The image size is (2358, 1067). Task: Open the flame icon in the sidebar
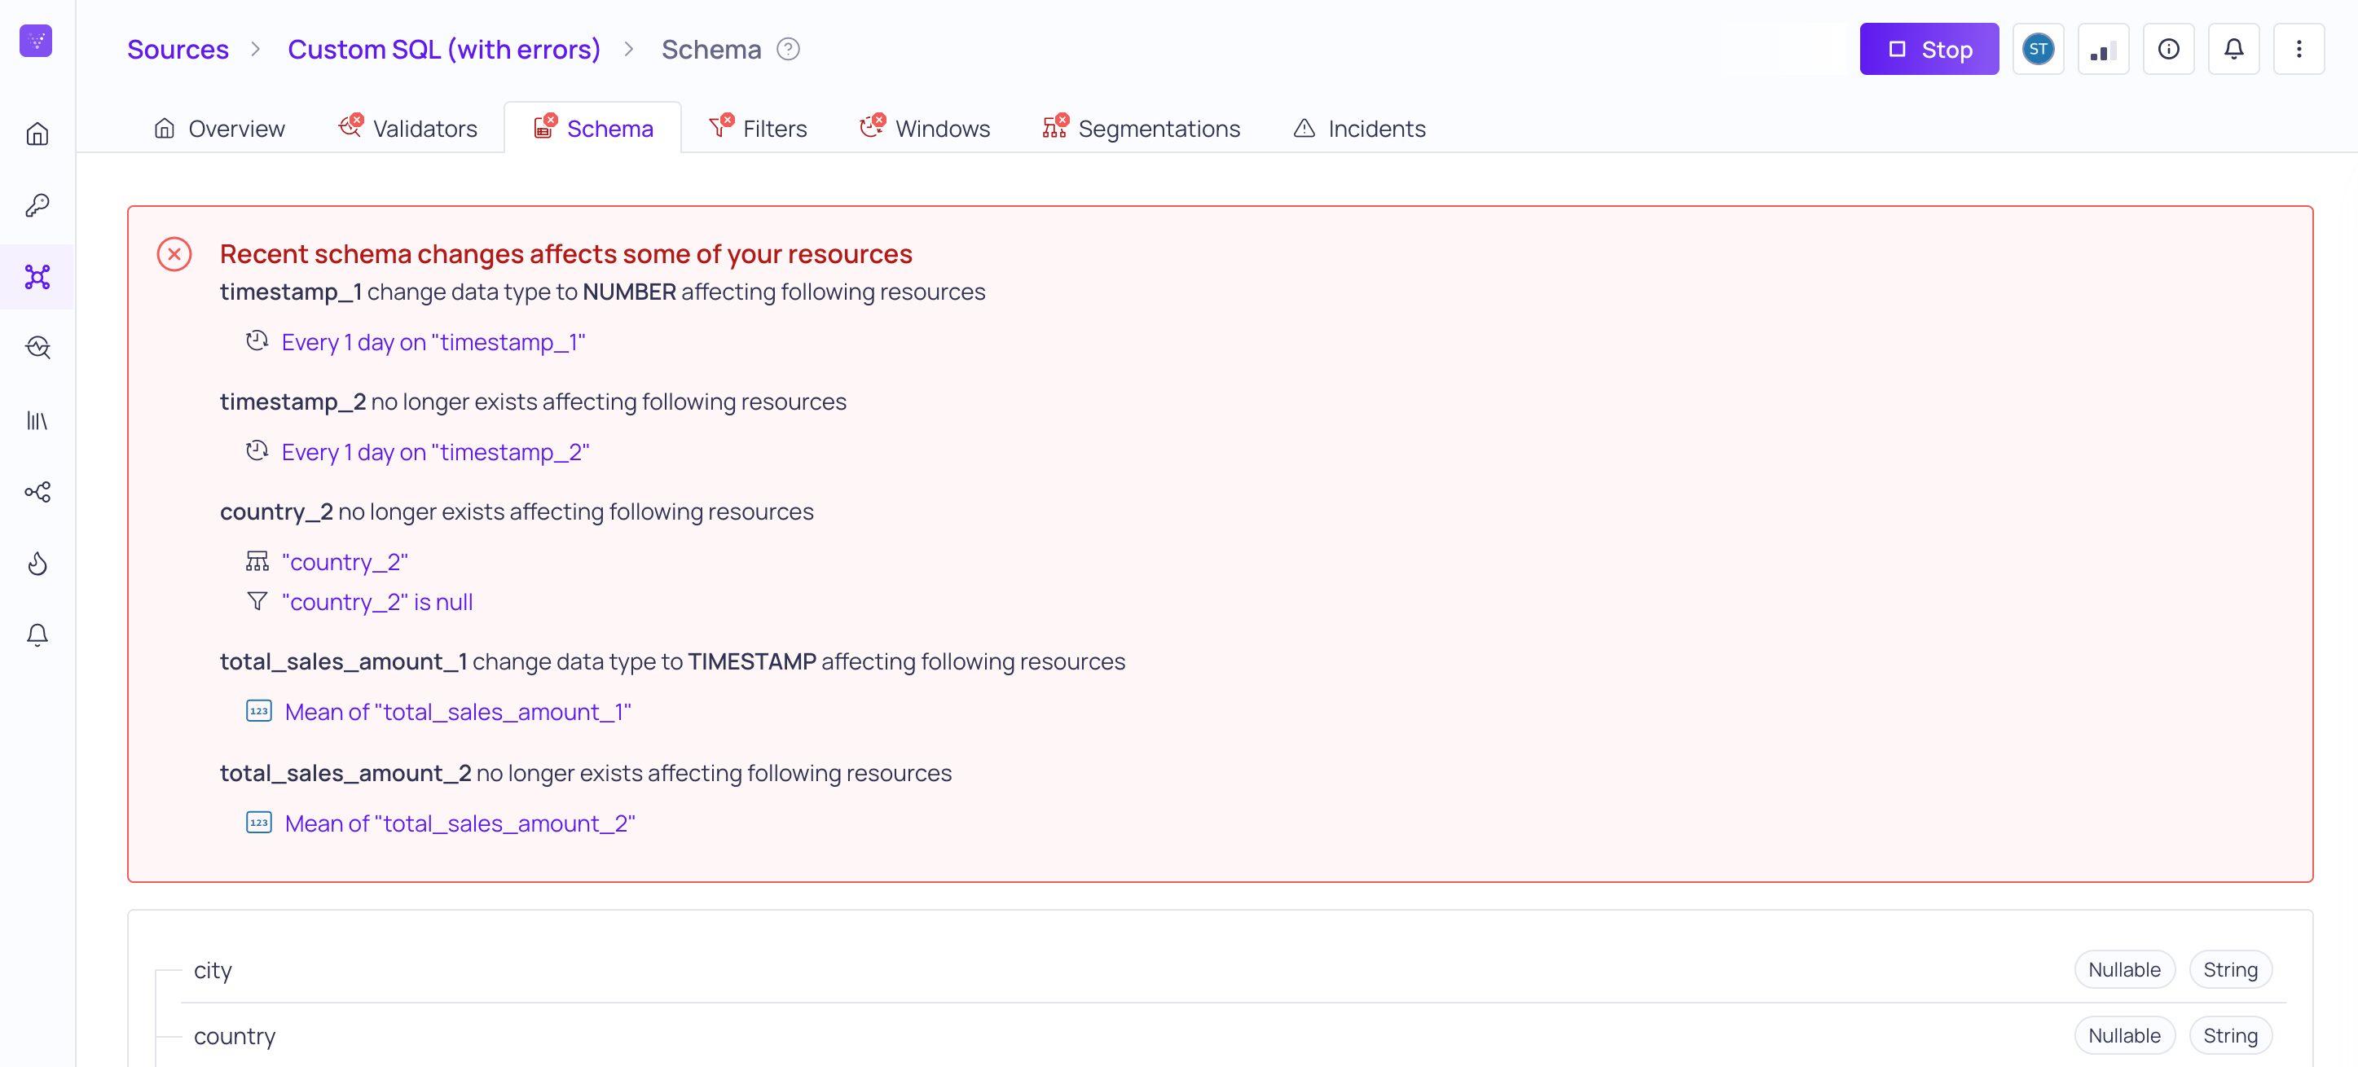tap(37, 563)
